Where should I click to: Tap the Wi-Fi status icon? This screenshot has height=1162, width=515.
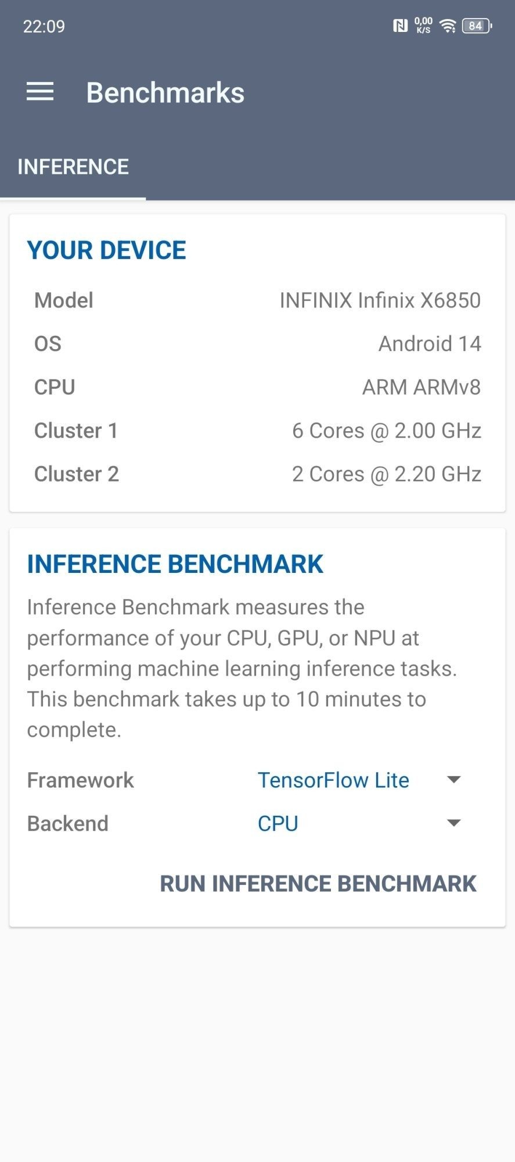(x=448, y=26)
